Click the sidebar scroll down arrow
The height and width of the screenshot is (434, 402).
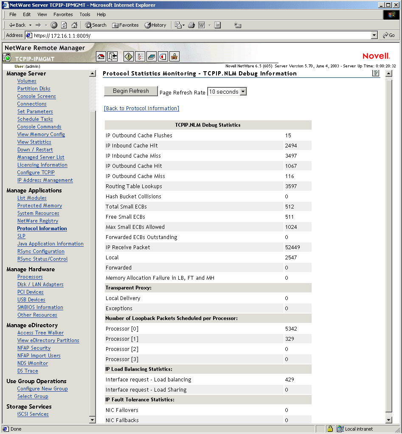pyautogui.click(x=92, y=420)
